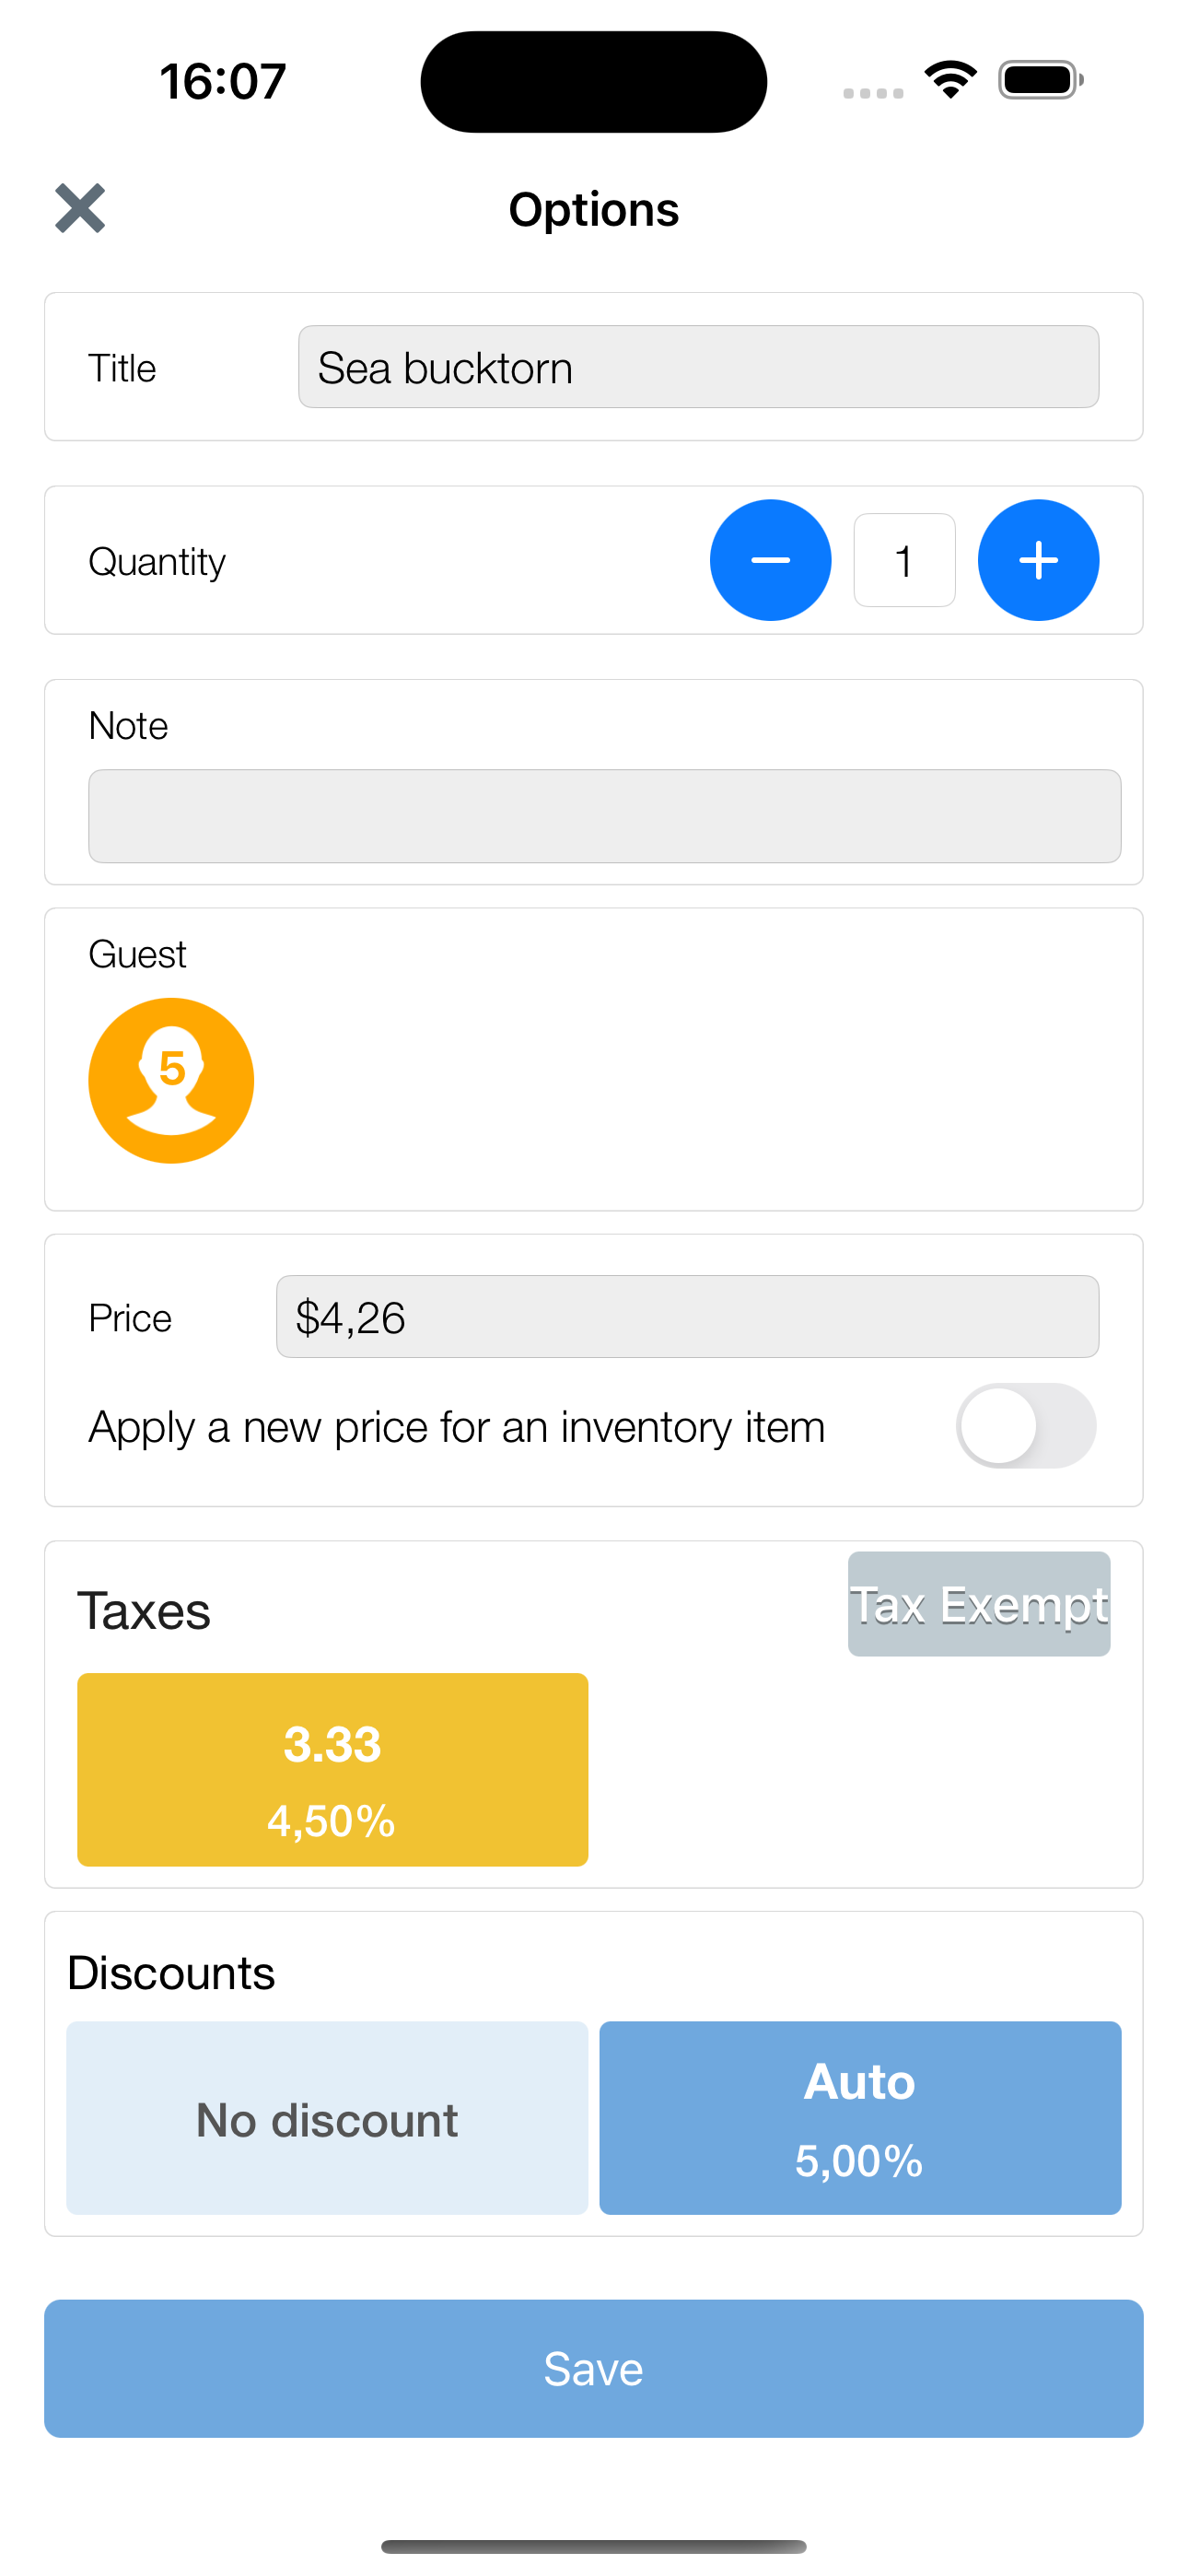Save the item options
Screen dimensions: 1188x2576
tap(594, 2368)
